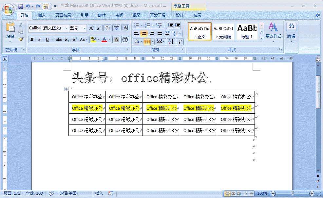Viewport: 323px width, 198px height.
Task: Apply the 无间隔 style
Action: point(223,32)
